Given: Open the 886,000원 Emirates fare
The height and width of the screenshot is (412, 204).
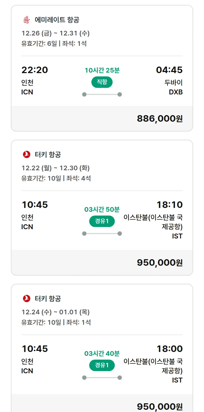Looking at the screenshot, I should point(160,119).
